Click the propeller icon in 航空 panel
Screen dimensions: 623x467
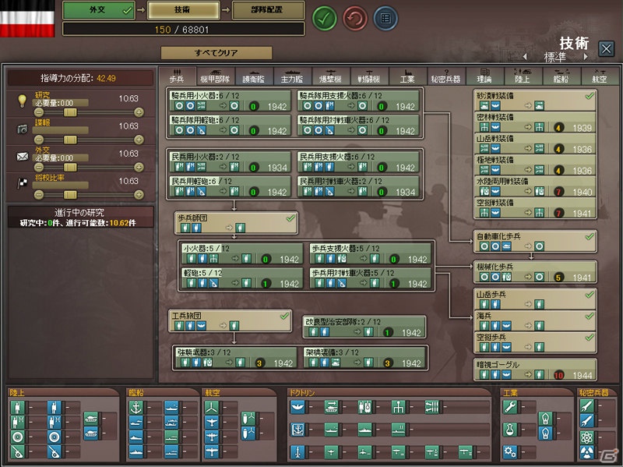tap(212, 408)
